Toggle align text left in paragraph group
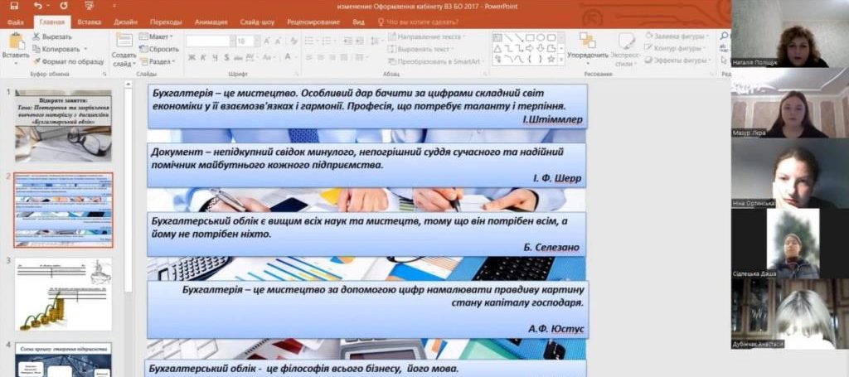Screen dimensions: 849x377 pos(308,57)
